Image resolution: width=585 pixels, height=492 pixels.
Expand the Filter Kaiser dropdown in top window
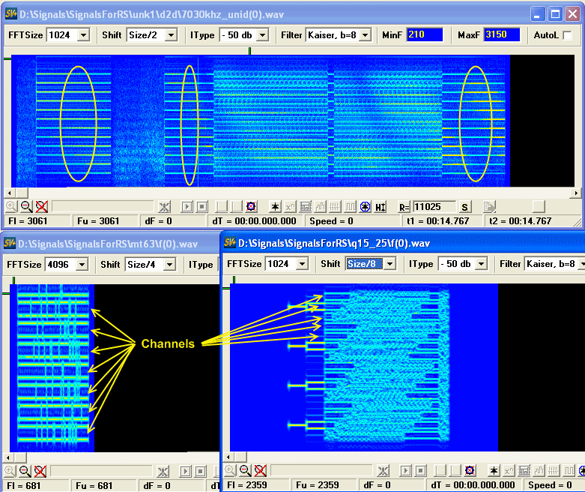pyautogui.click(x=365, y=35)
